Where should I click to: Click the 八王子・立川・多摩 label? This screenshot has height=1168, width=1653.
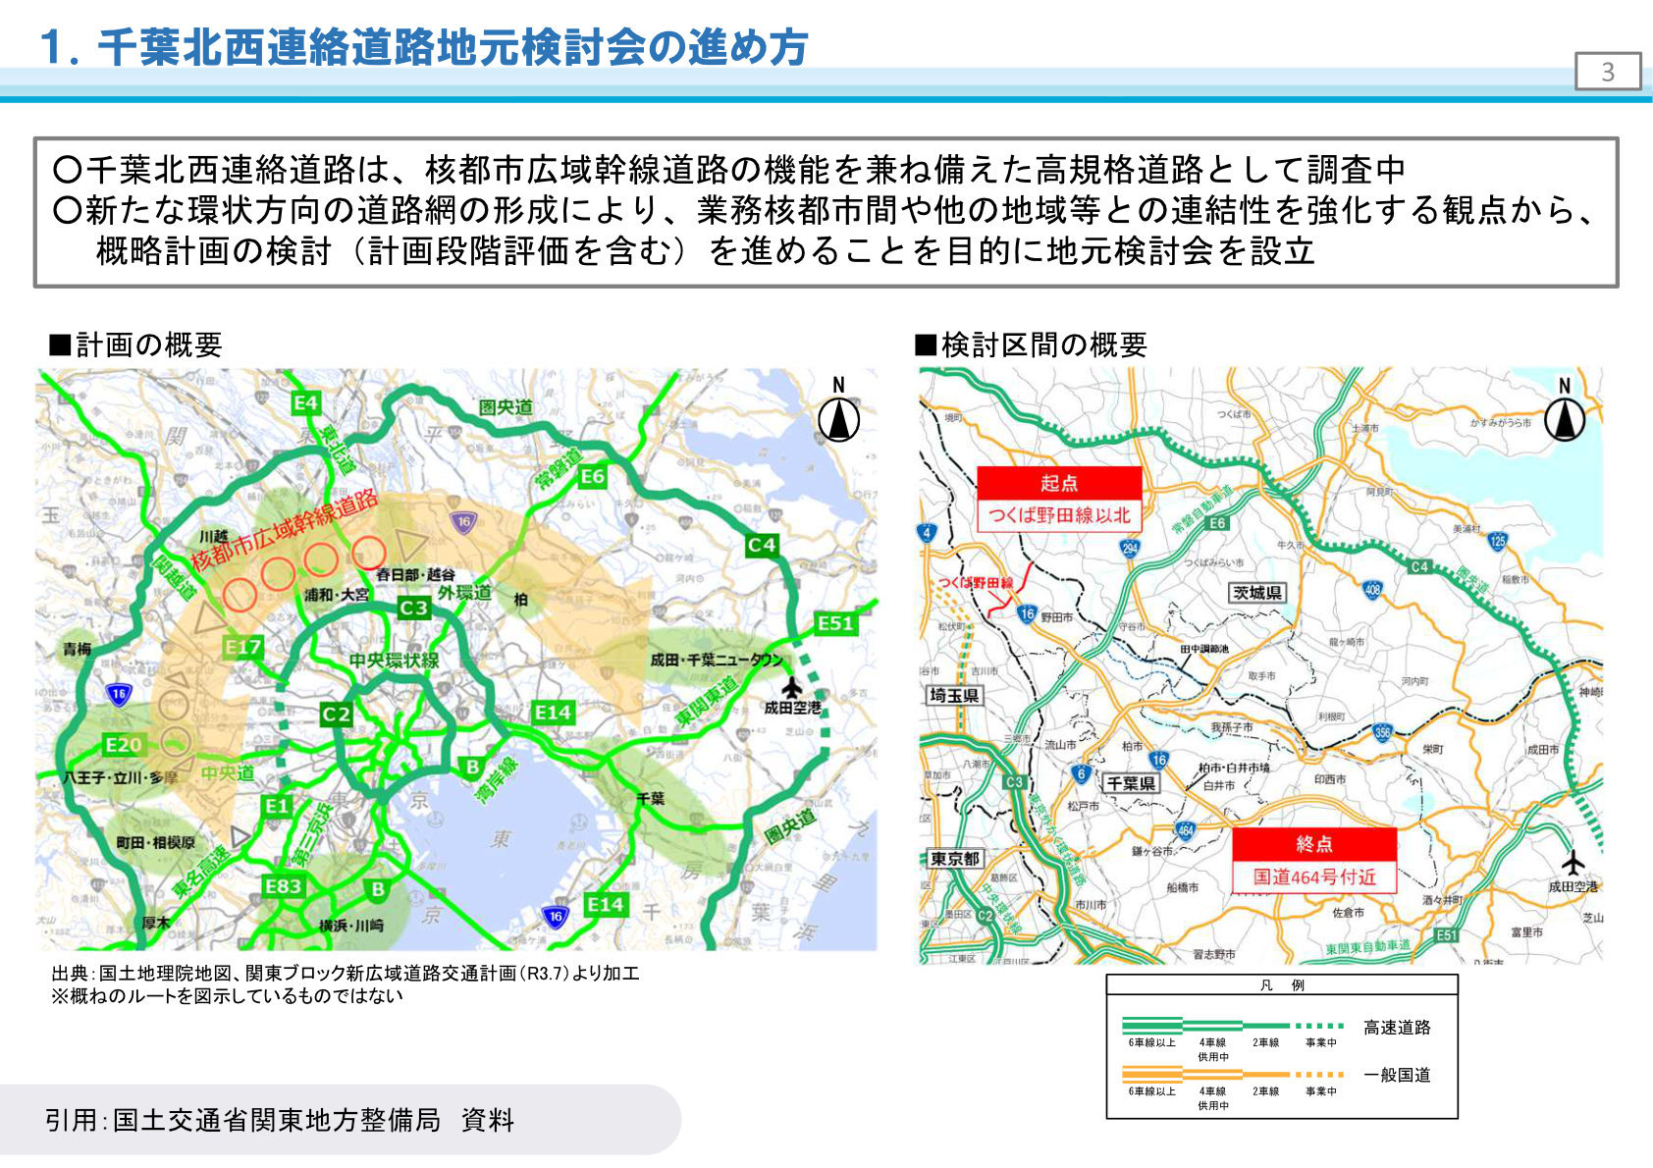120,776
